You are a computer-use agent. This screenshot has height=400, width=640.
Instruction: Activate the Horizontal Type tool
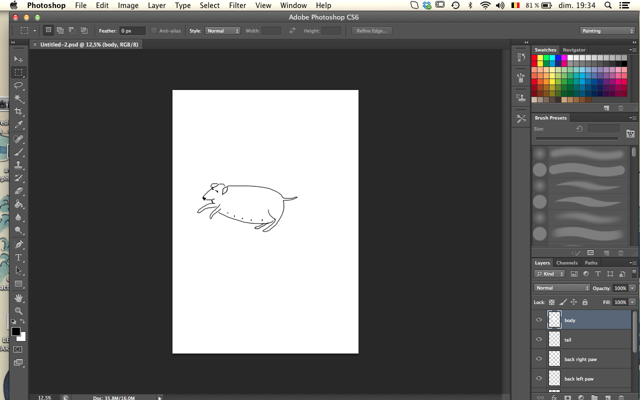(x=18, y=257)
